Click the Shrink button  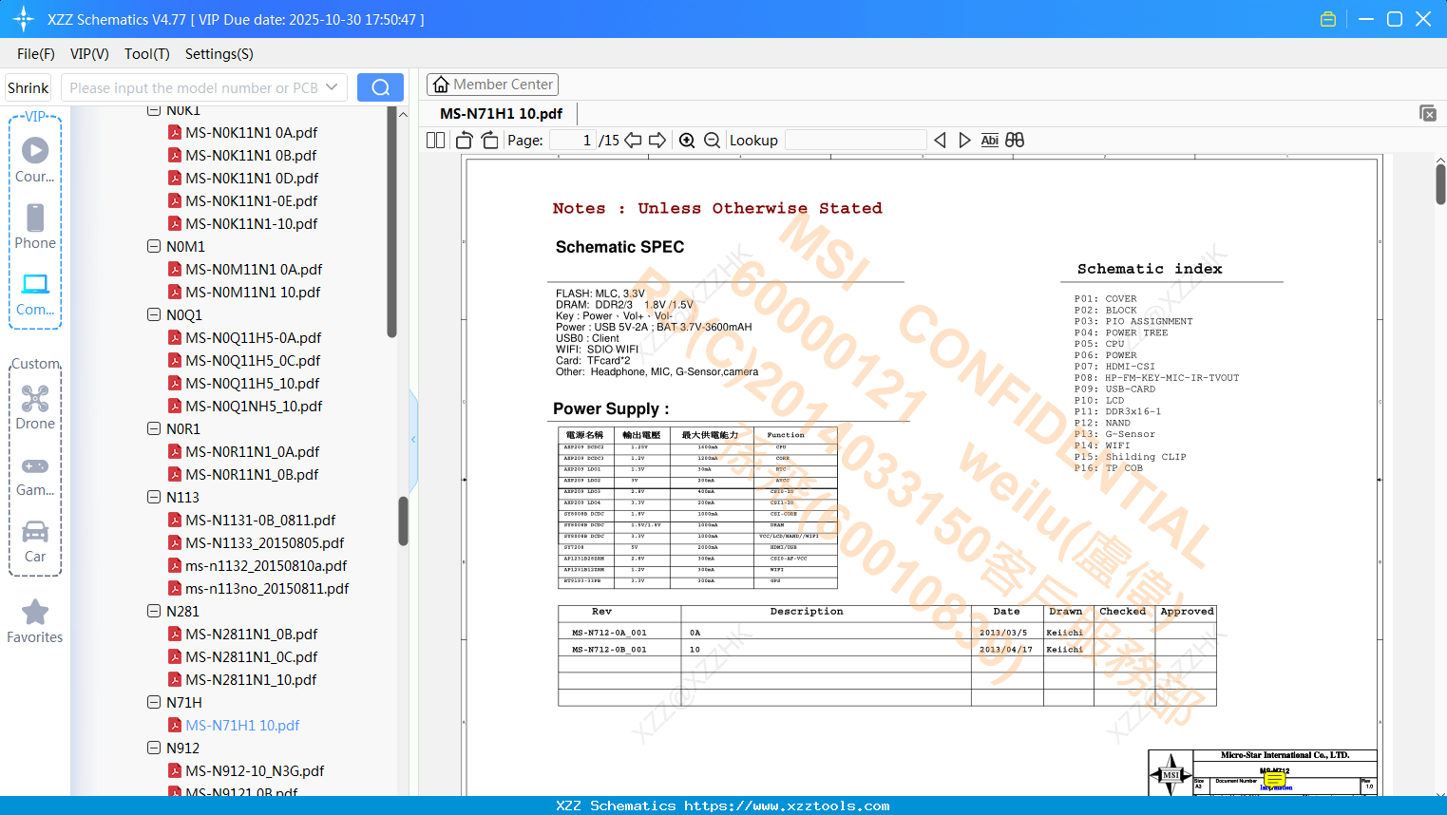coord(28,87)
